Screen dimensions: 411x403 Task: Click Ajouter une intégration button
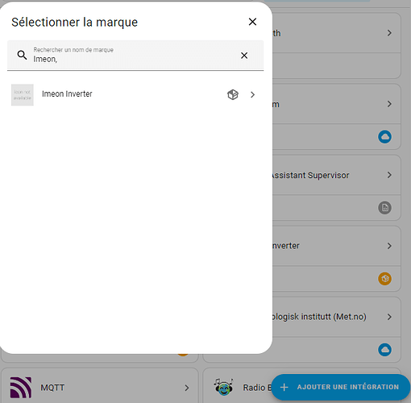(x=340, y=387)
